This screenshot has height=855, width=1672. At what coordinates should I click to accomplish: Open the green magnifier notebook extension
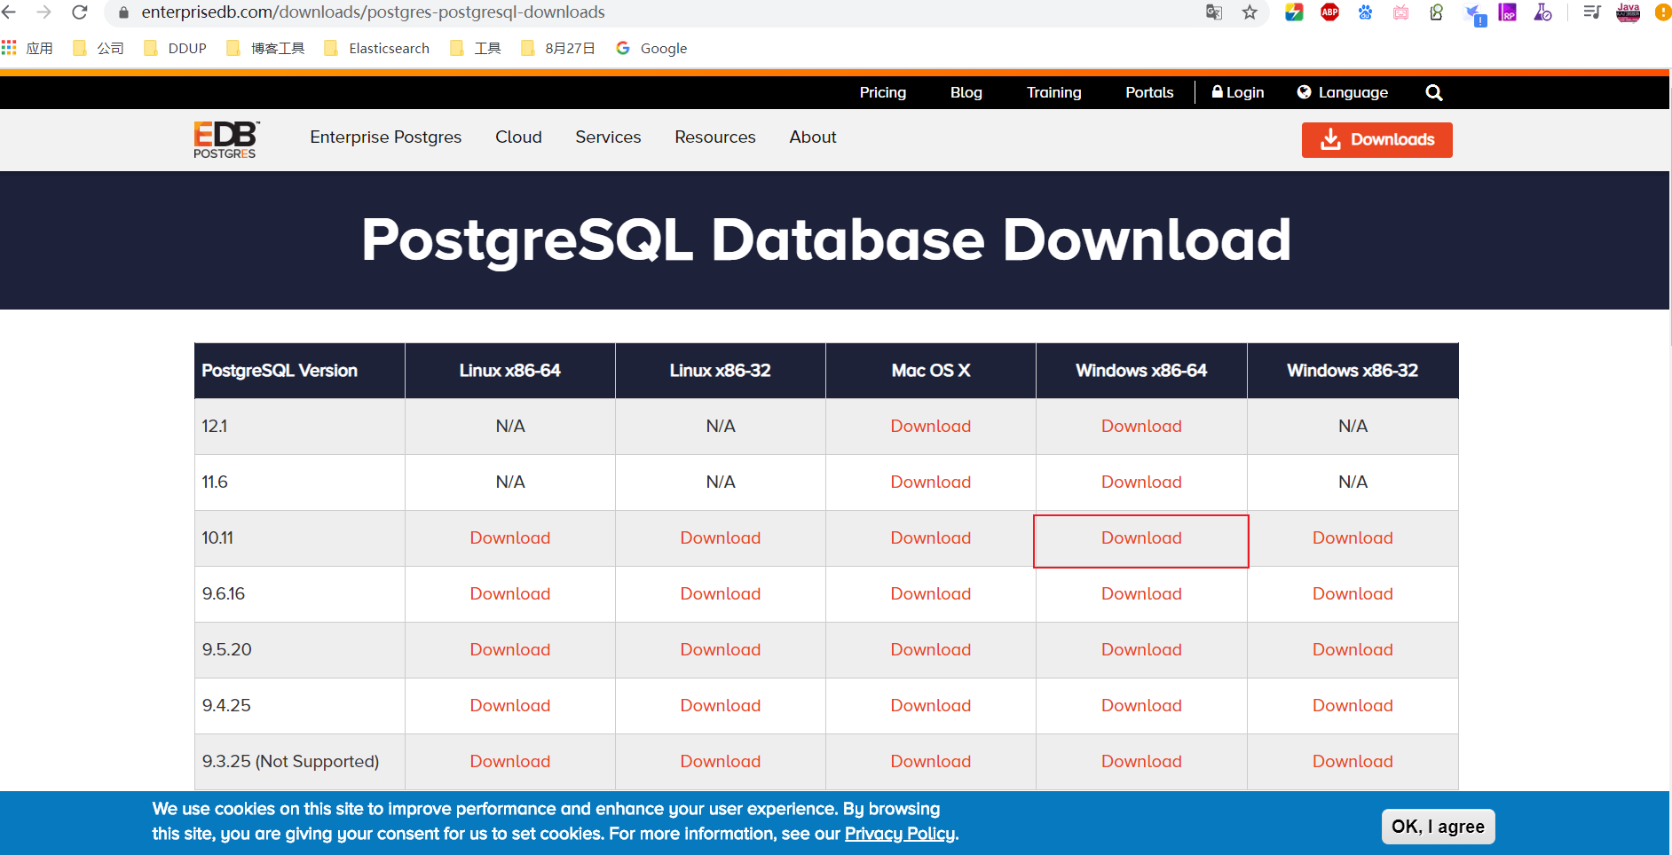(x=1436, y=12)
